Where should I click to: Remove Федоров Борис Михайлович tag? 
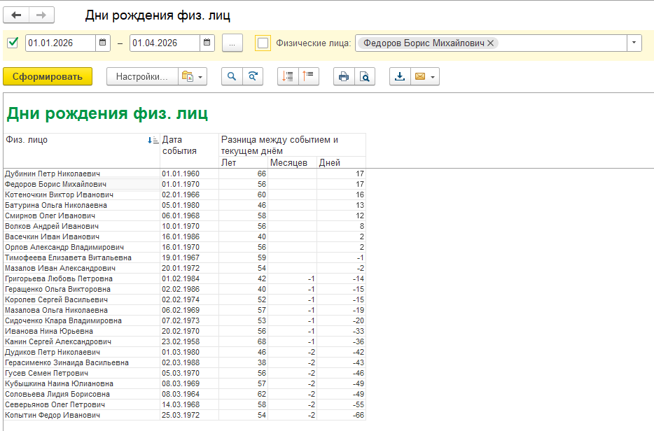click(x=491, y=43)
